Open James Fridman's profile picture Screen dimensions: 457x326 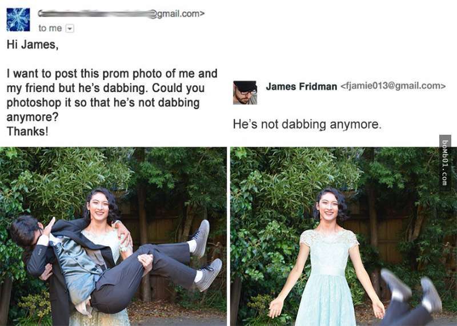[x=245, y=92]
